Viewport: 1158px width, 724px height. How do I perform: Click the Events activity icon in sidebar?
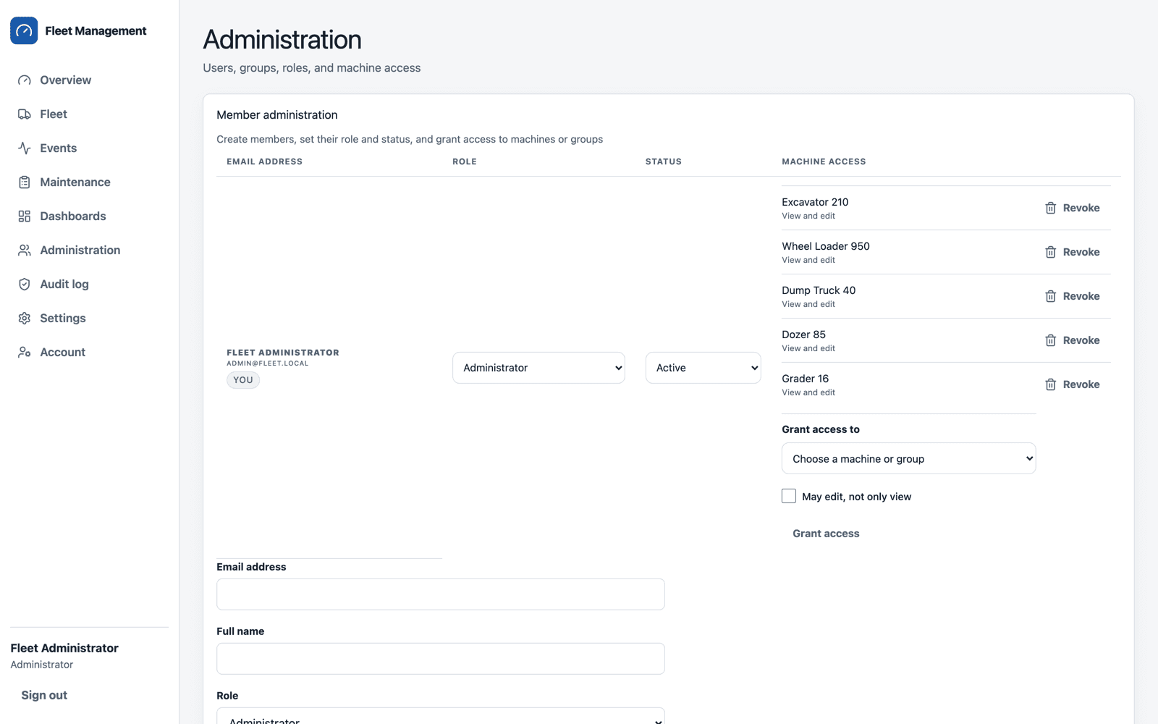25,148
